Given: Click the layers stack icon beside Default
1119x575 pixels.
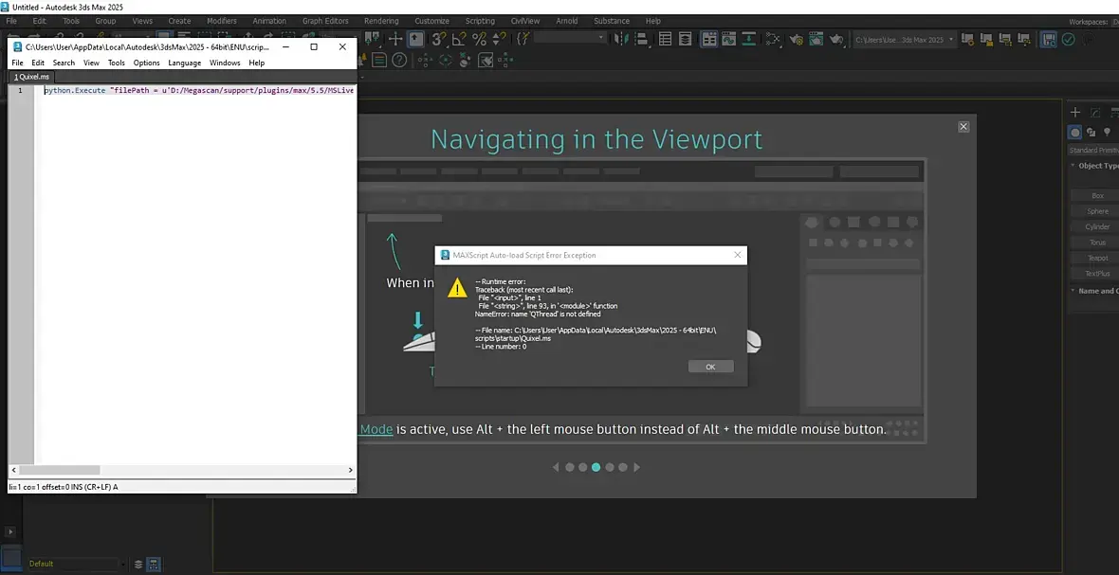Looking at the screenshot, I should [138, 564].
